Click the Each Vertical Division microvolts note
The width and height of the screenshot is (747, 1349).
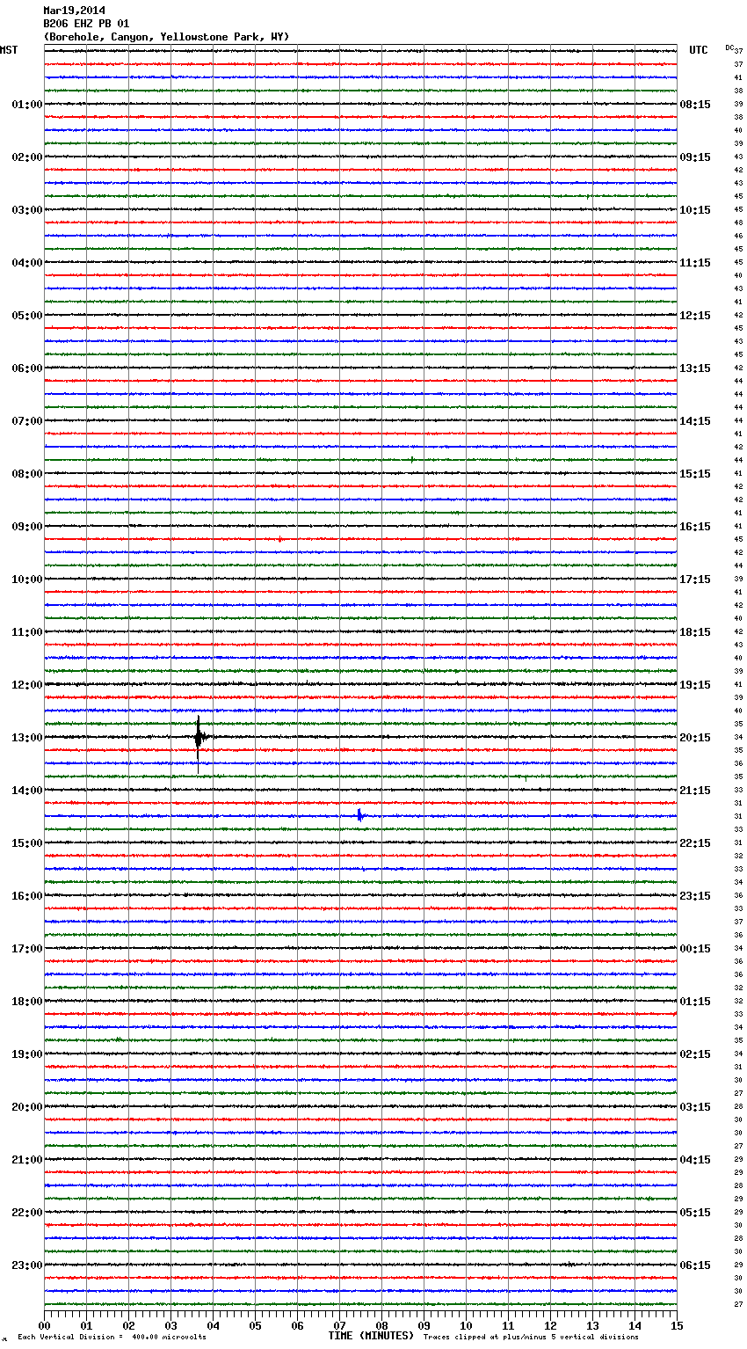pyautogui.click(x=112, y=1338)
